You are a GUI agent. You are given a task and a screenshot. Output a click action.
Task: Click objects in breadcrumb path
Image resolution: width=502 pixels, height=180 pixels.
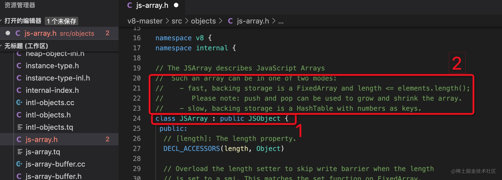point(203,21)
